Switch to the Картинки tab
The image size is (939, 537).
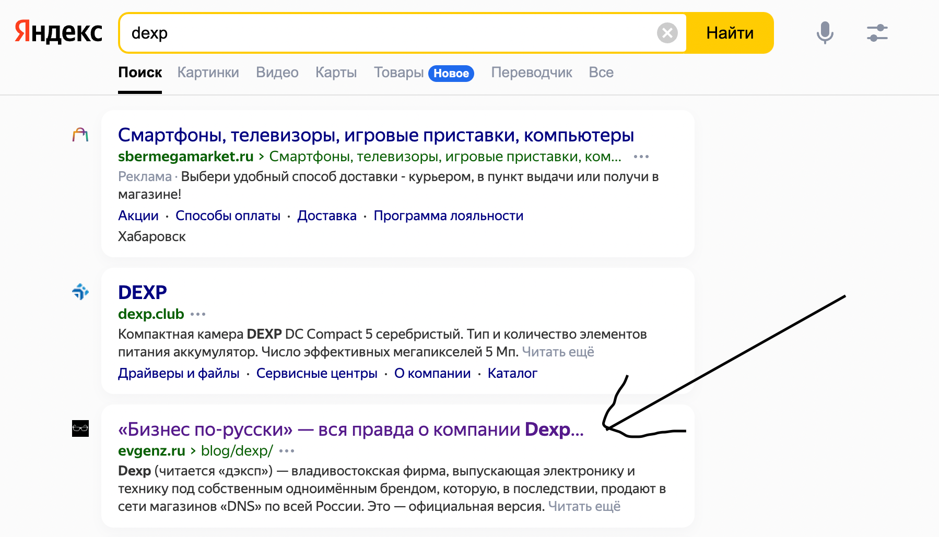(208, 73)
